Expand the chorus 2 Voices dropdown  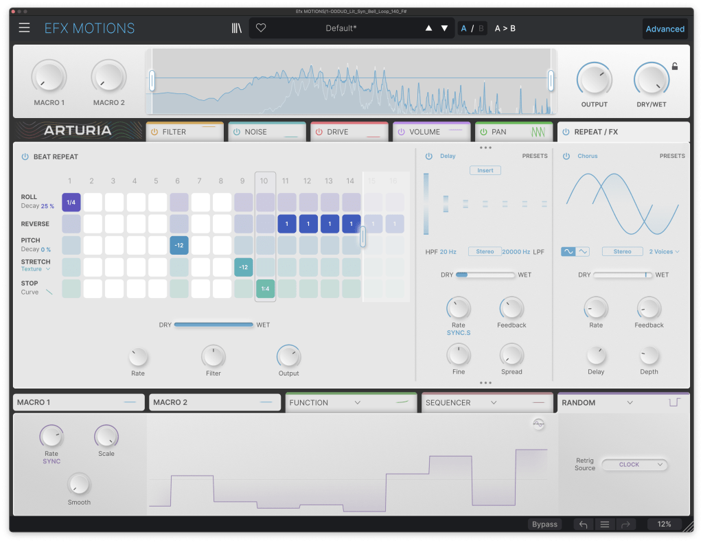pos(664,252)
